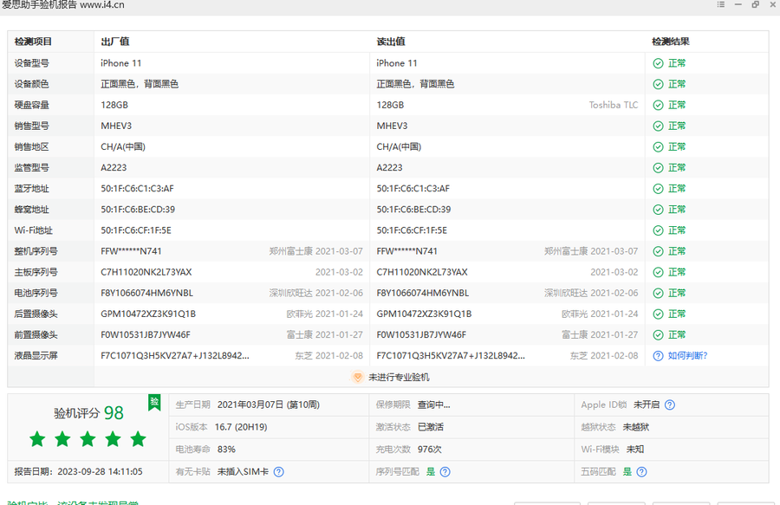Click the question icon in 液晶显示屏 row
This screenshot has height=505, width=780.
658,356
